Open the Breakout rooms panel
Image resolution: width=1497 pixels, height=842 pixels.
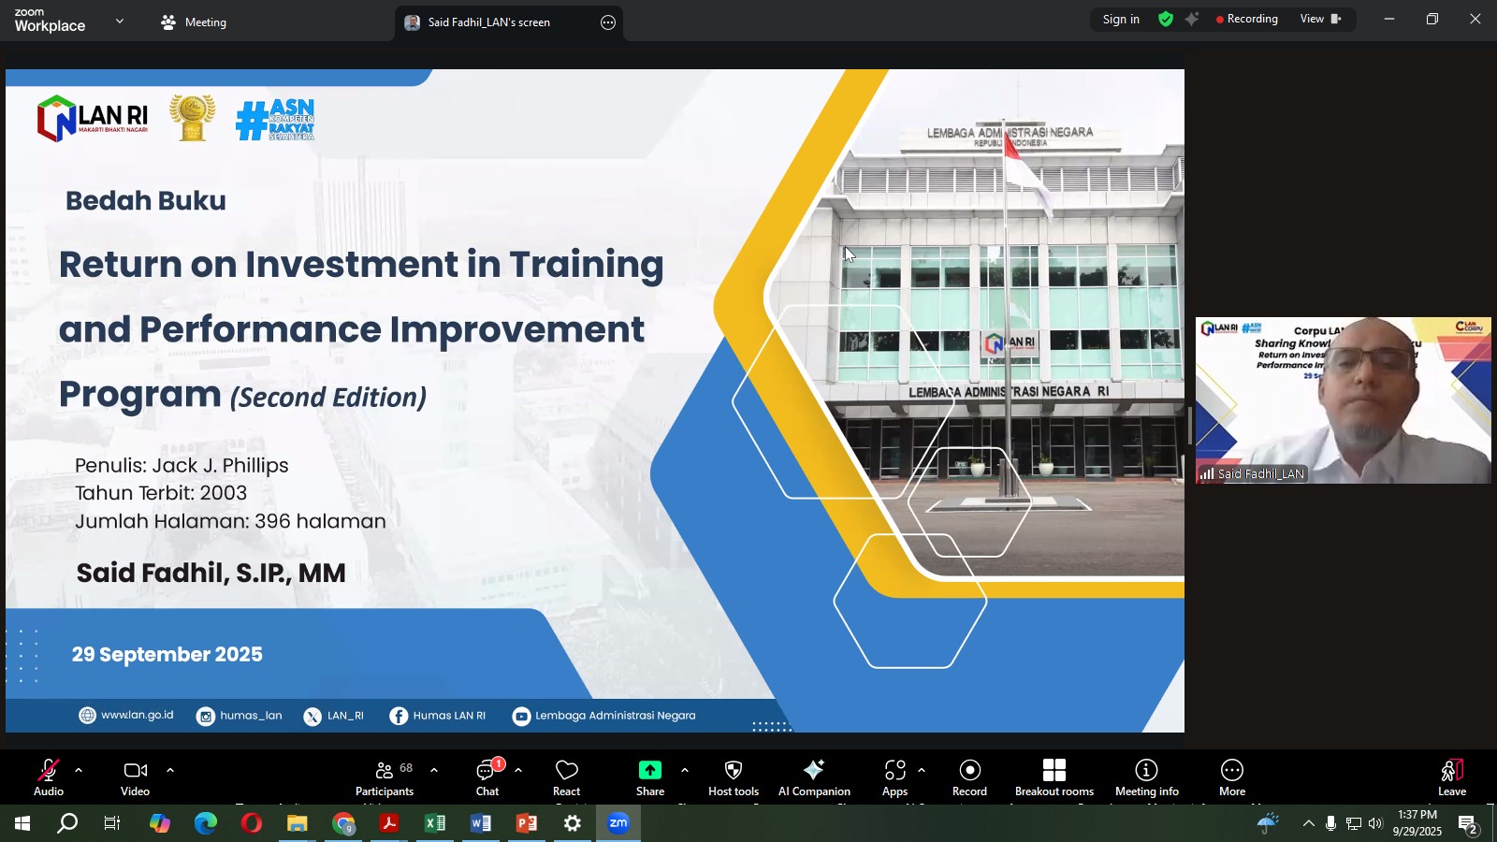(1054, 777)
